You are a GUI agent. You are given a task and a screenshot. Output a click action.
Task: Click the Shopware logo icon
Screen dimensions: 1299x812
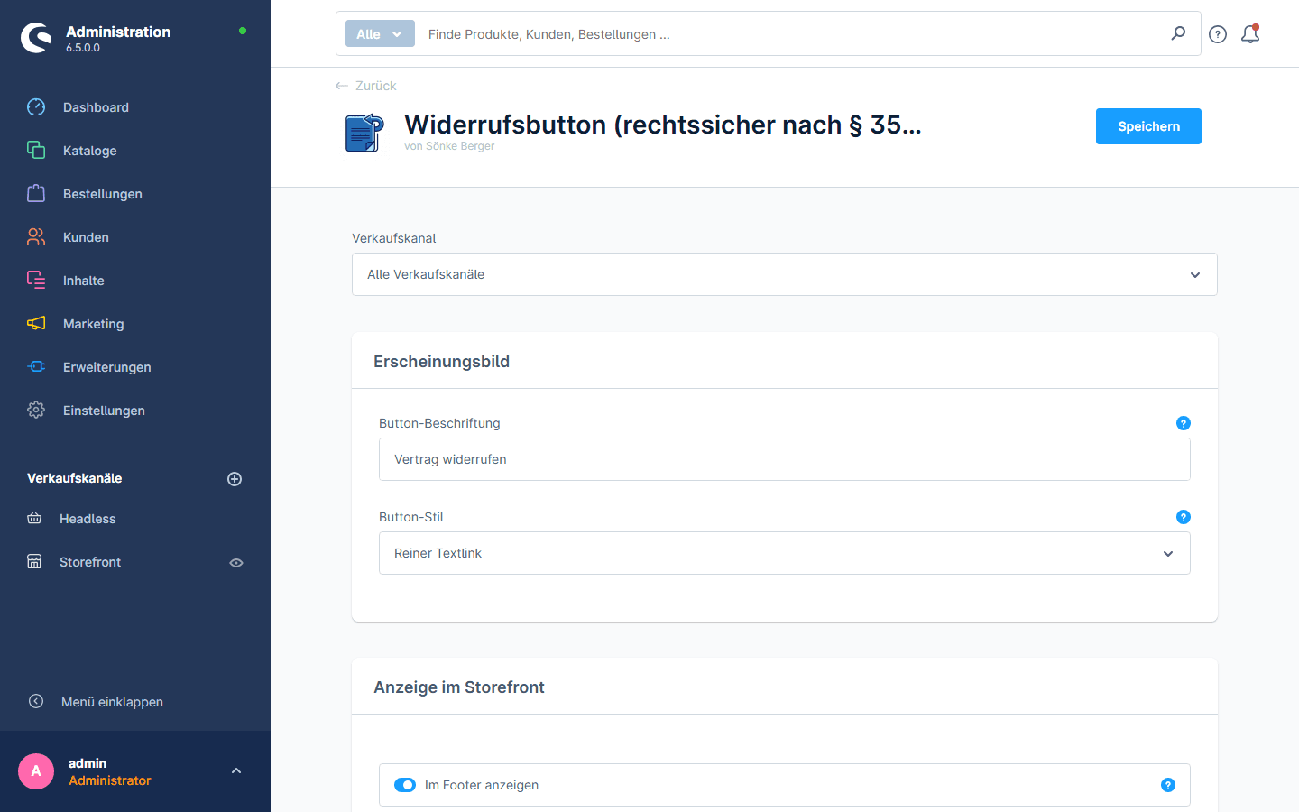[x=36, y=38]
